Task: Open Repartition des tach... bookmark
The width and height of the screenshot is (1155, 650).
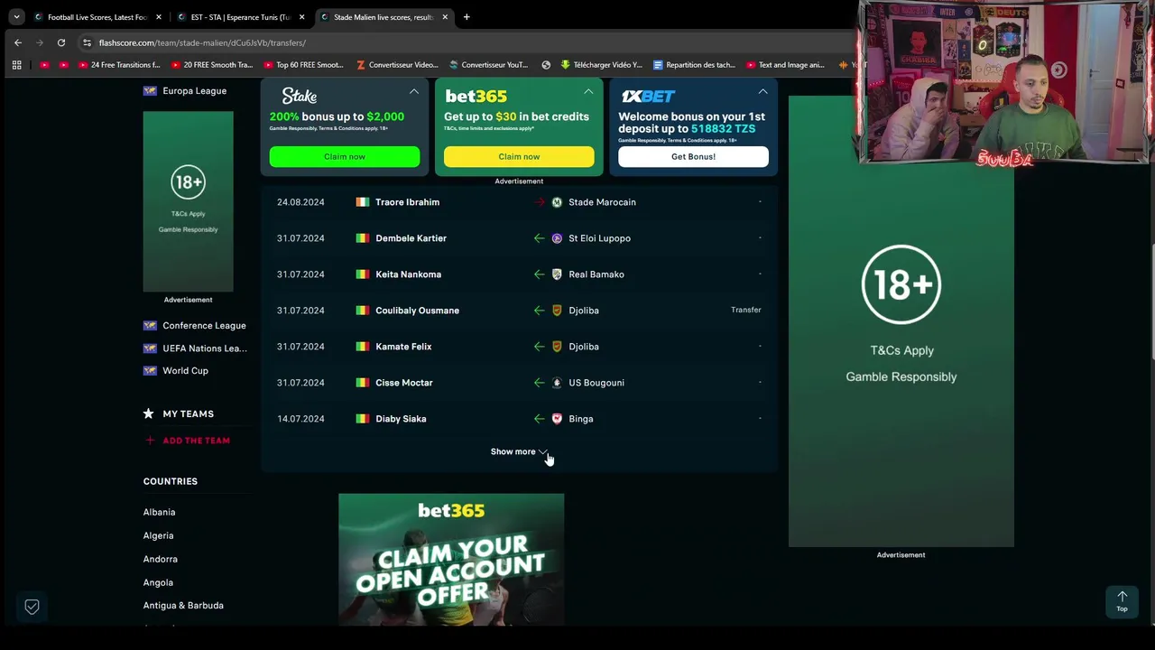Action: click(x=694, y=65)
